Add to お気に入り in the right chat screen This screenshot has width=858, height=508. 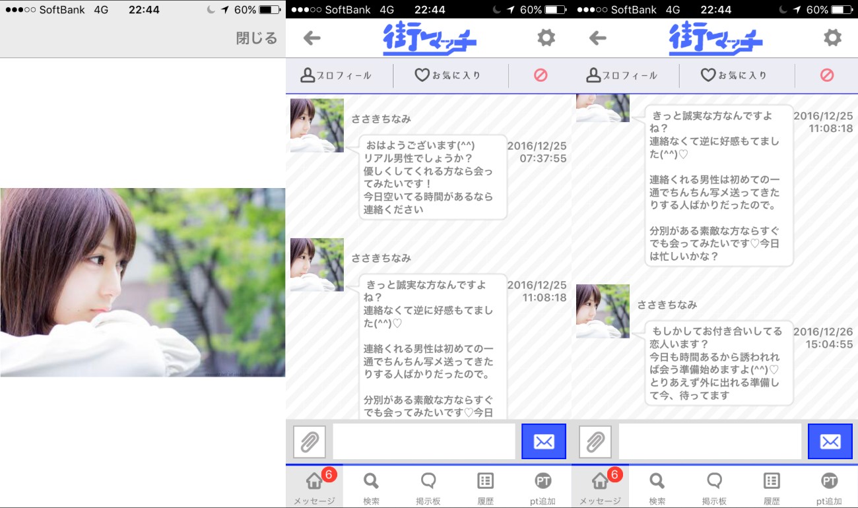(x=733, y=75)
